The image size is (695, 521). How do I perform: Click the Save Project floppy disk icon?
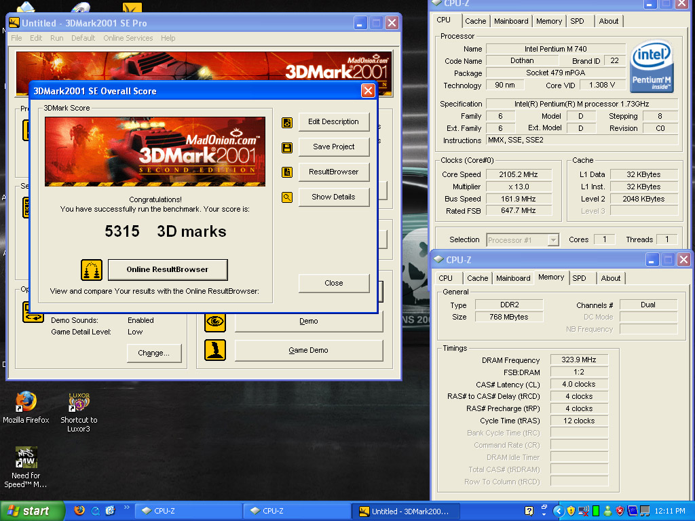coord(287,147)
